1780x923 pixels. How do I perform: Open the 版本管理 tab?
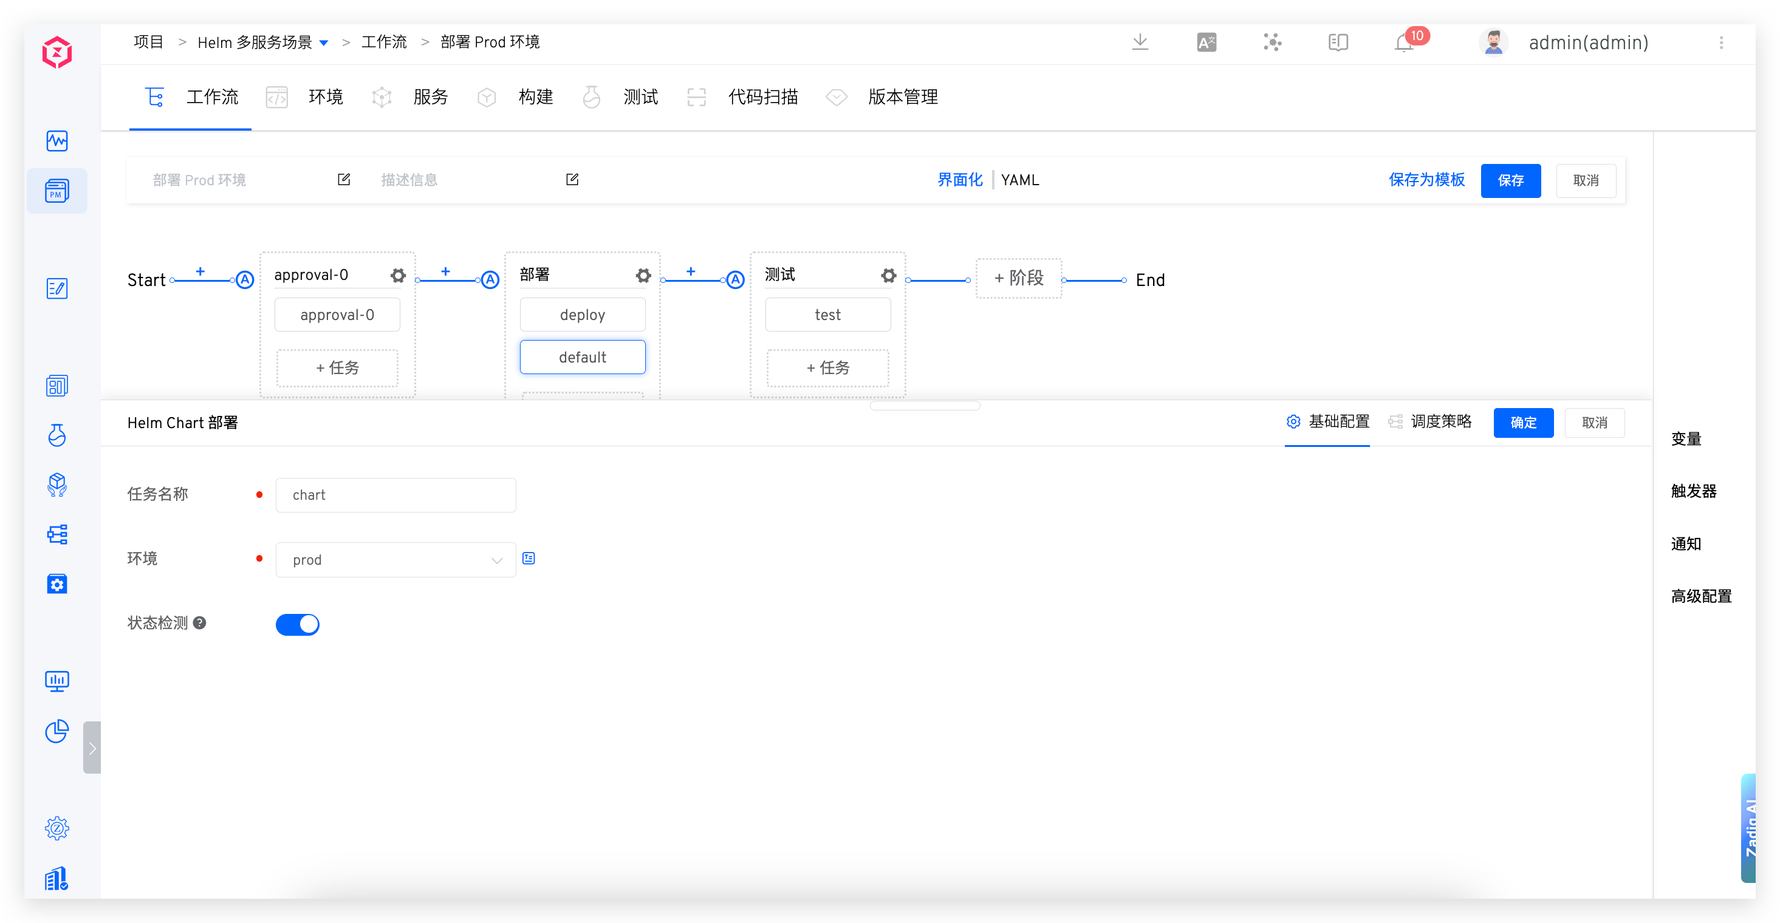pyautogui.click(x=902, y=97)
